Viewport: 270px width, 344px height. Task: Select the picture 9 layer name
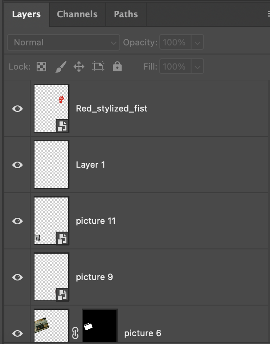94,277
